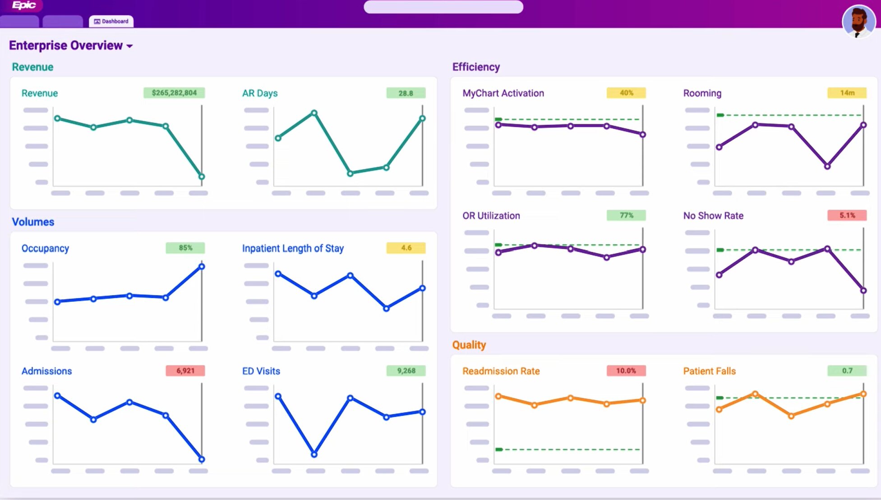Click the lowest point on ED Visits chart

(x=314, y=455)
